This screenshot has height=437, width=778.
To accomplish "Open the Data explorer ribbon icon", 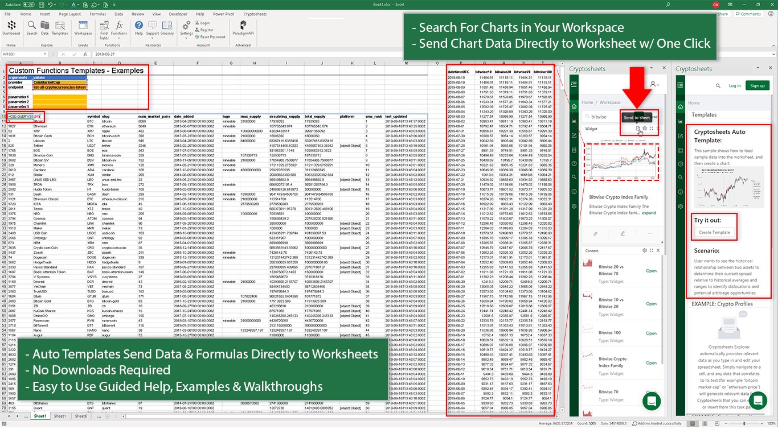I will [44, 27].
